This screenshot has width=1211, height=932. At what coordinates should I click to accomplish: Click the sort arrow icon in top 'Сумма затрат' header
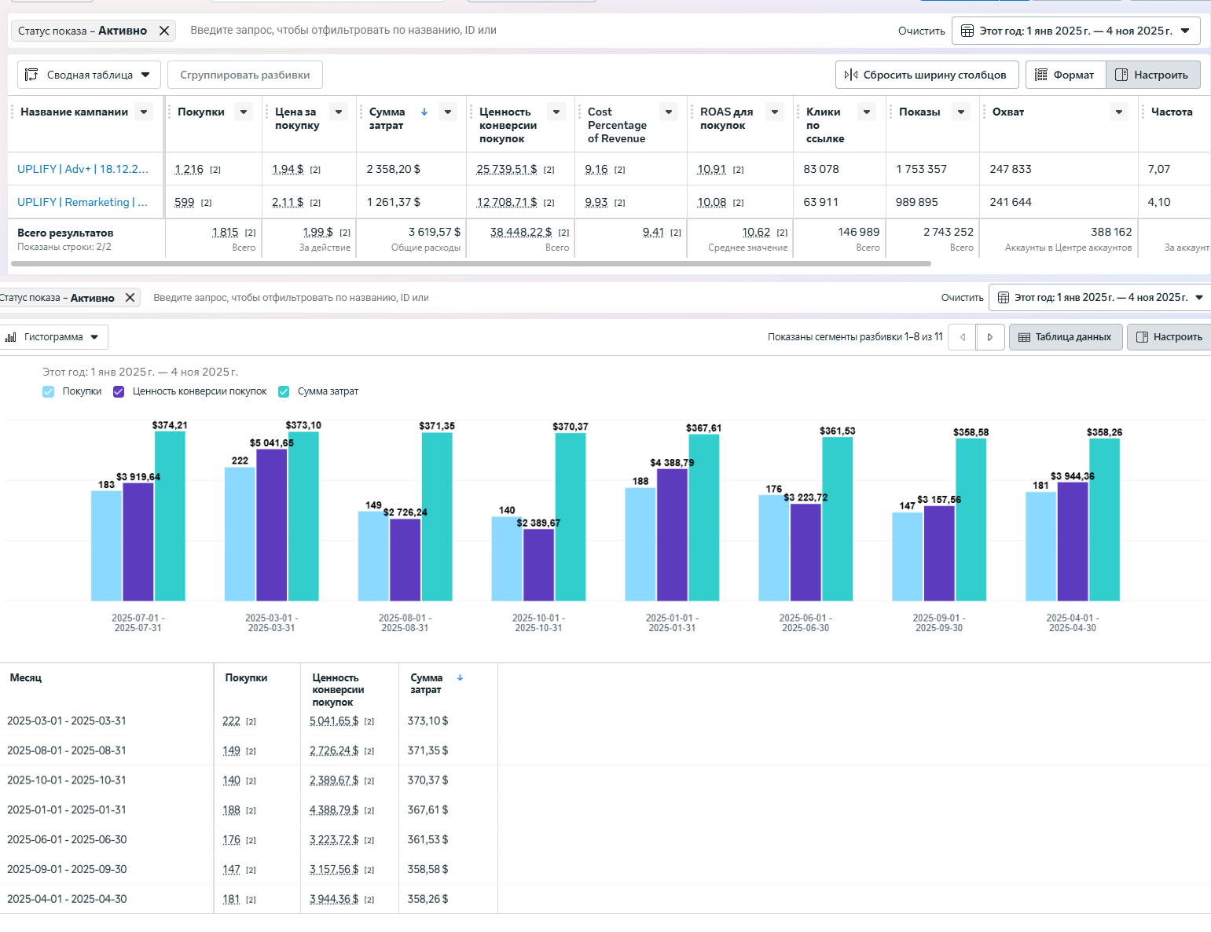tap(424, 112)
